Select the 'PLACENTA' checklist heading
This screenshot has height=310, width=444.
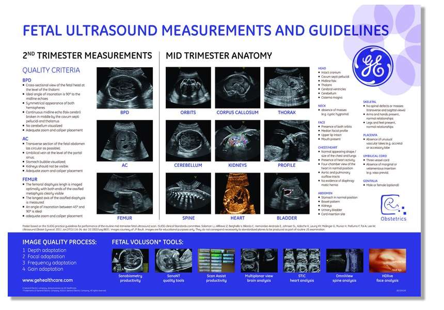tap(370, 135)
